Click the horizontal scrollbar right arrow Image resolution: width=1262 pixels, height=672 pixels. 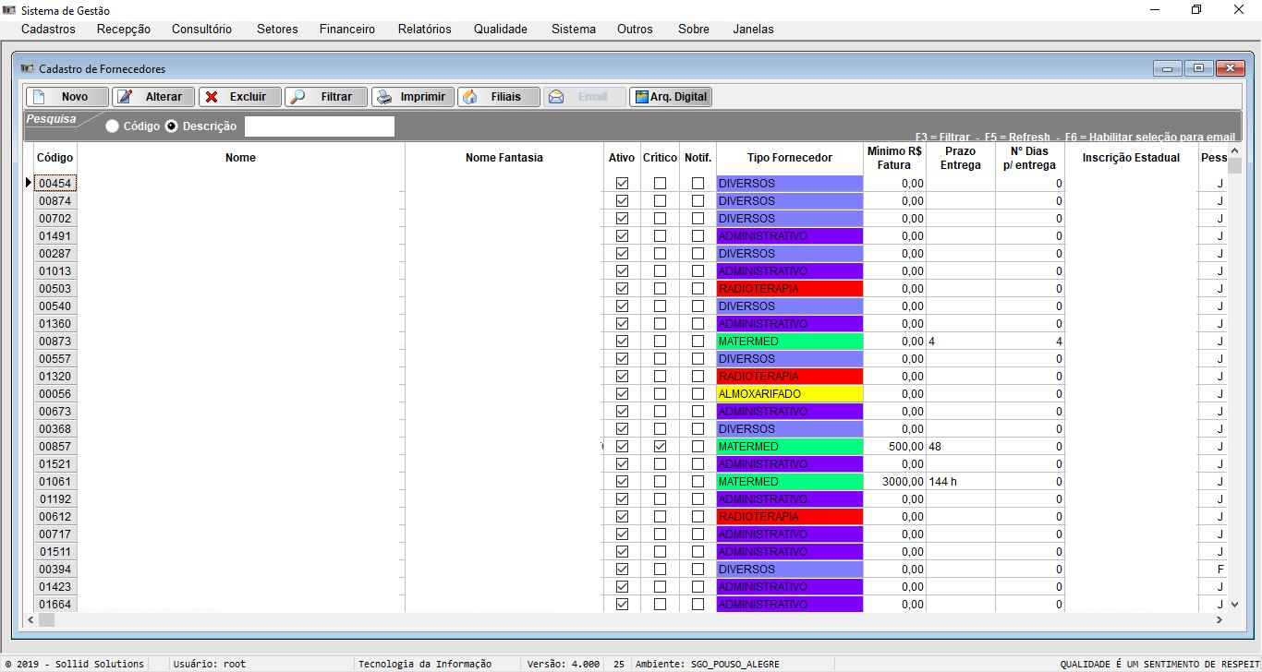pyautogui.click(x=1220, y=620)
